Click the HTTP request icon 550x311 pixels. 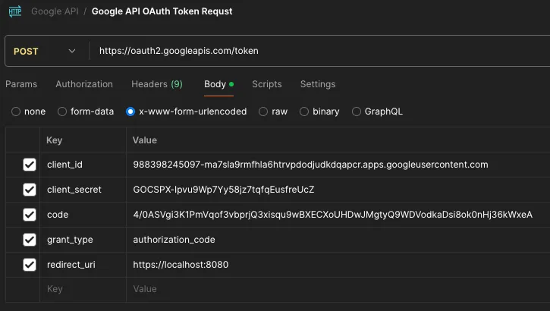point(15,11)
